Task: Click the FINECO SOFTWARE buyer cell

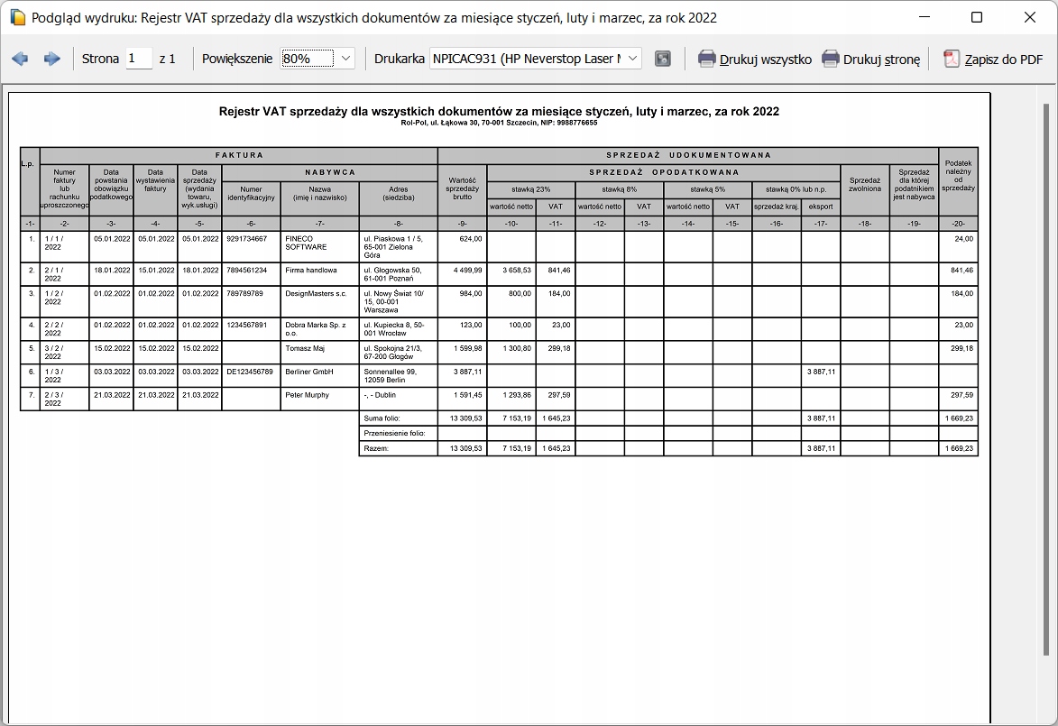Action: tap(319, 244)
